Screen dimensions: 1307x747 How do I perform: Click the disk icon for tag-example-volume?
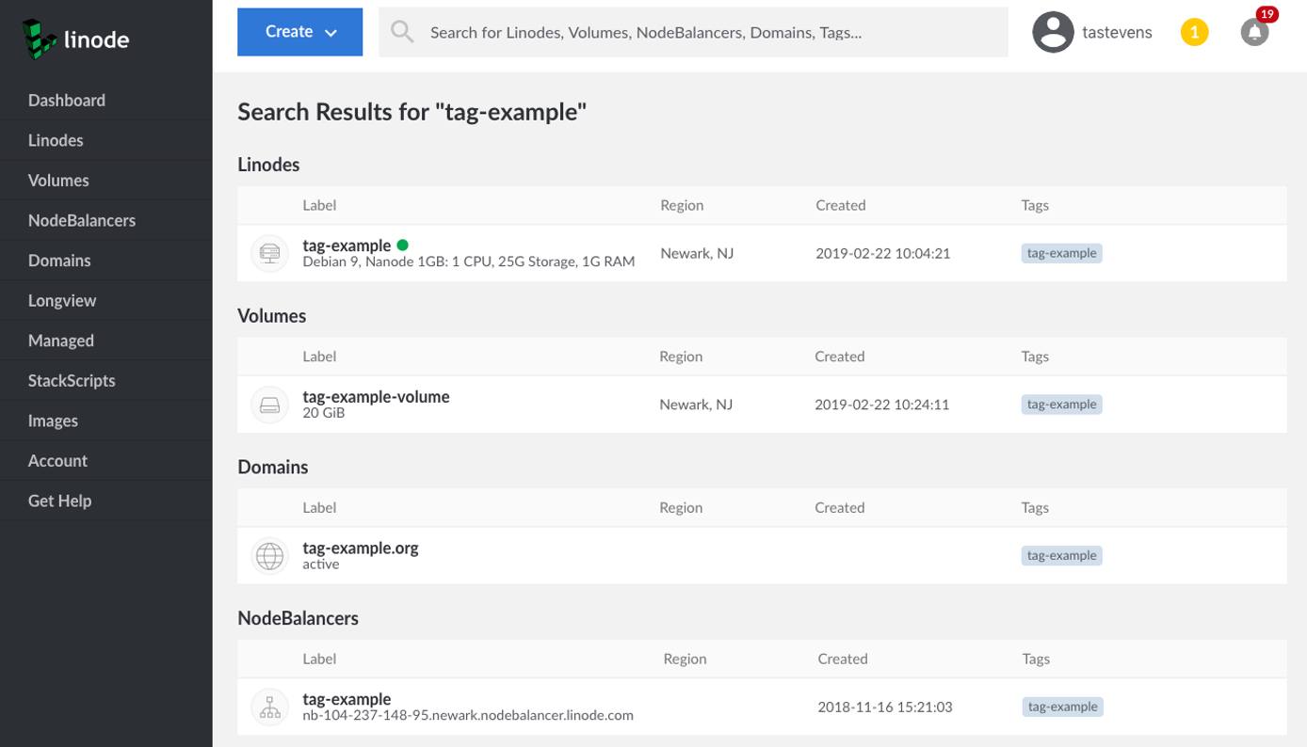(x=269, y=404)
